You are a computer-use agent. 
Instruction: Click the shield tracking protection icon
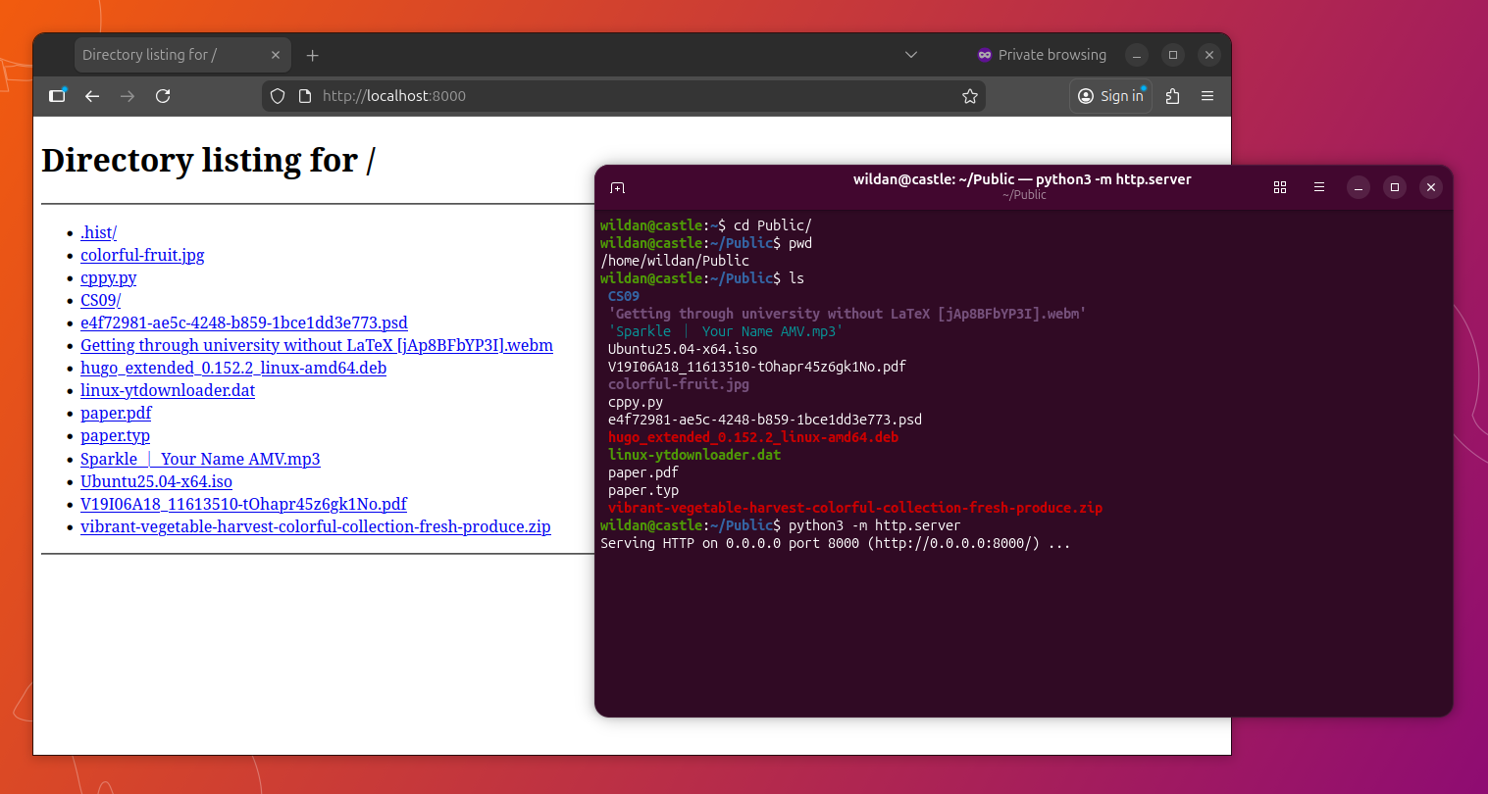pyautogui.click(x=278, y=96)
